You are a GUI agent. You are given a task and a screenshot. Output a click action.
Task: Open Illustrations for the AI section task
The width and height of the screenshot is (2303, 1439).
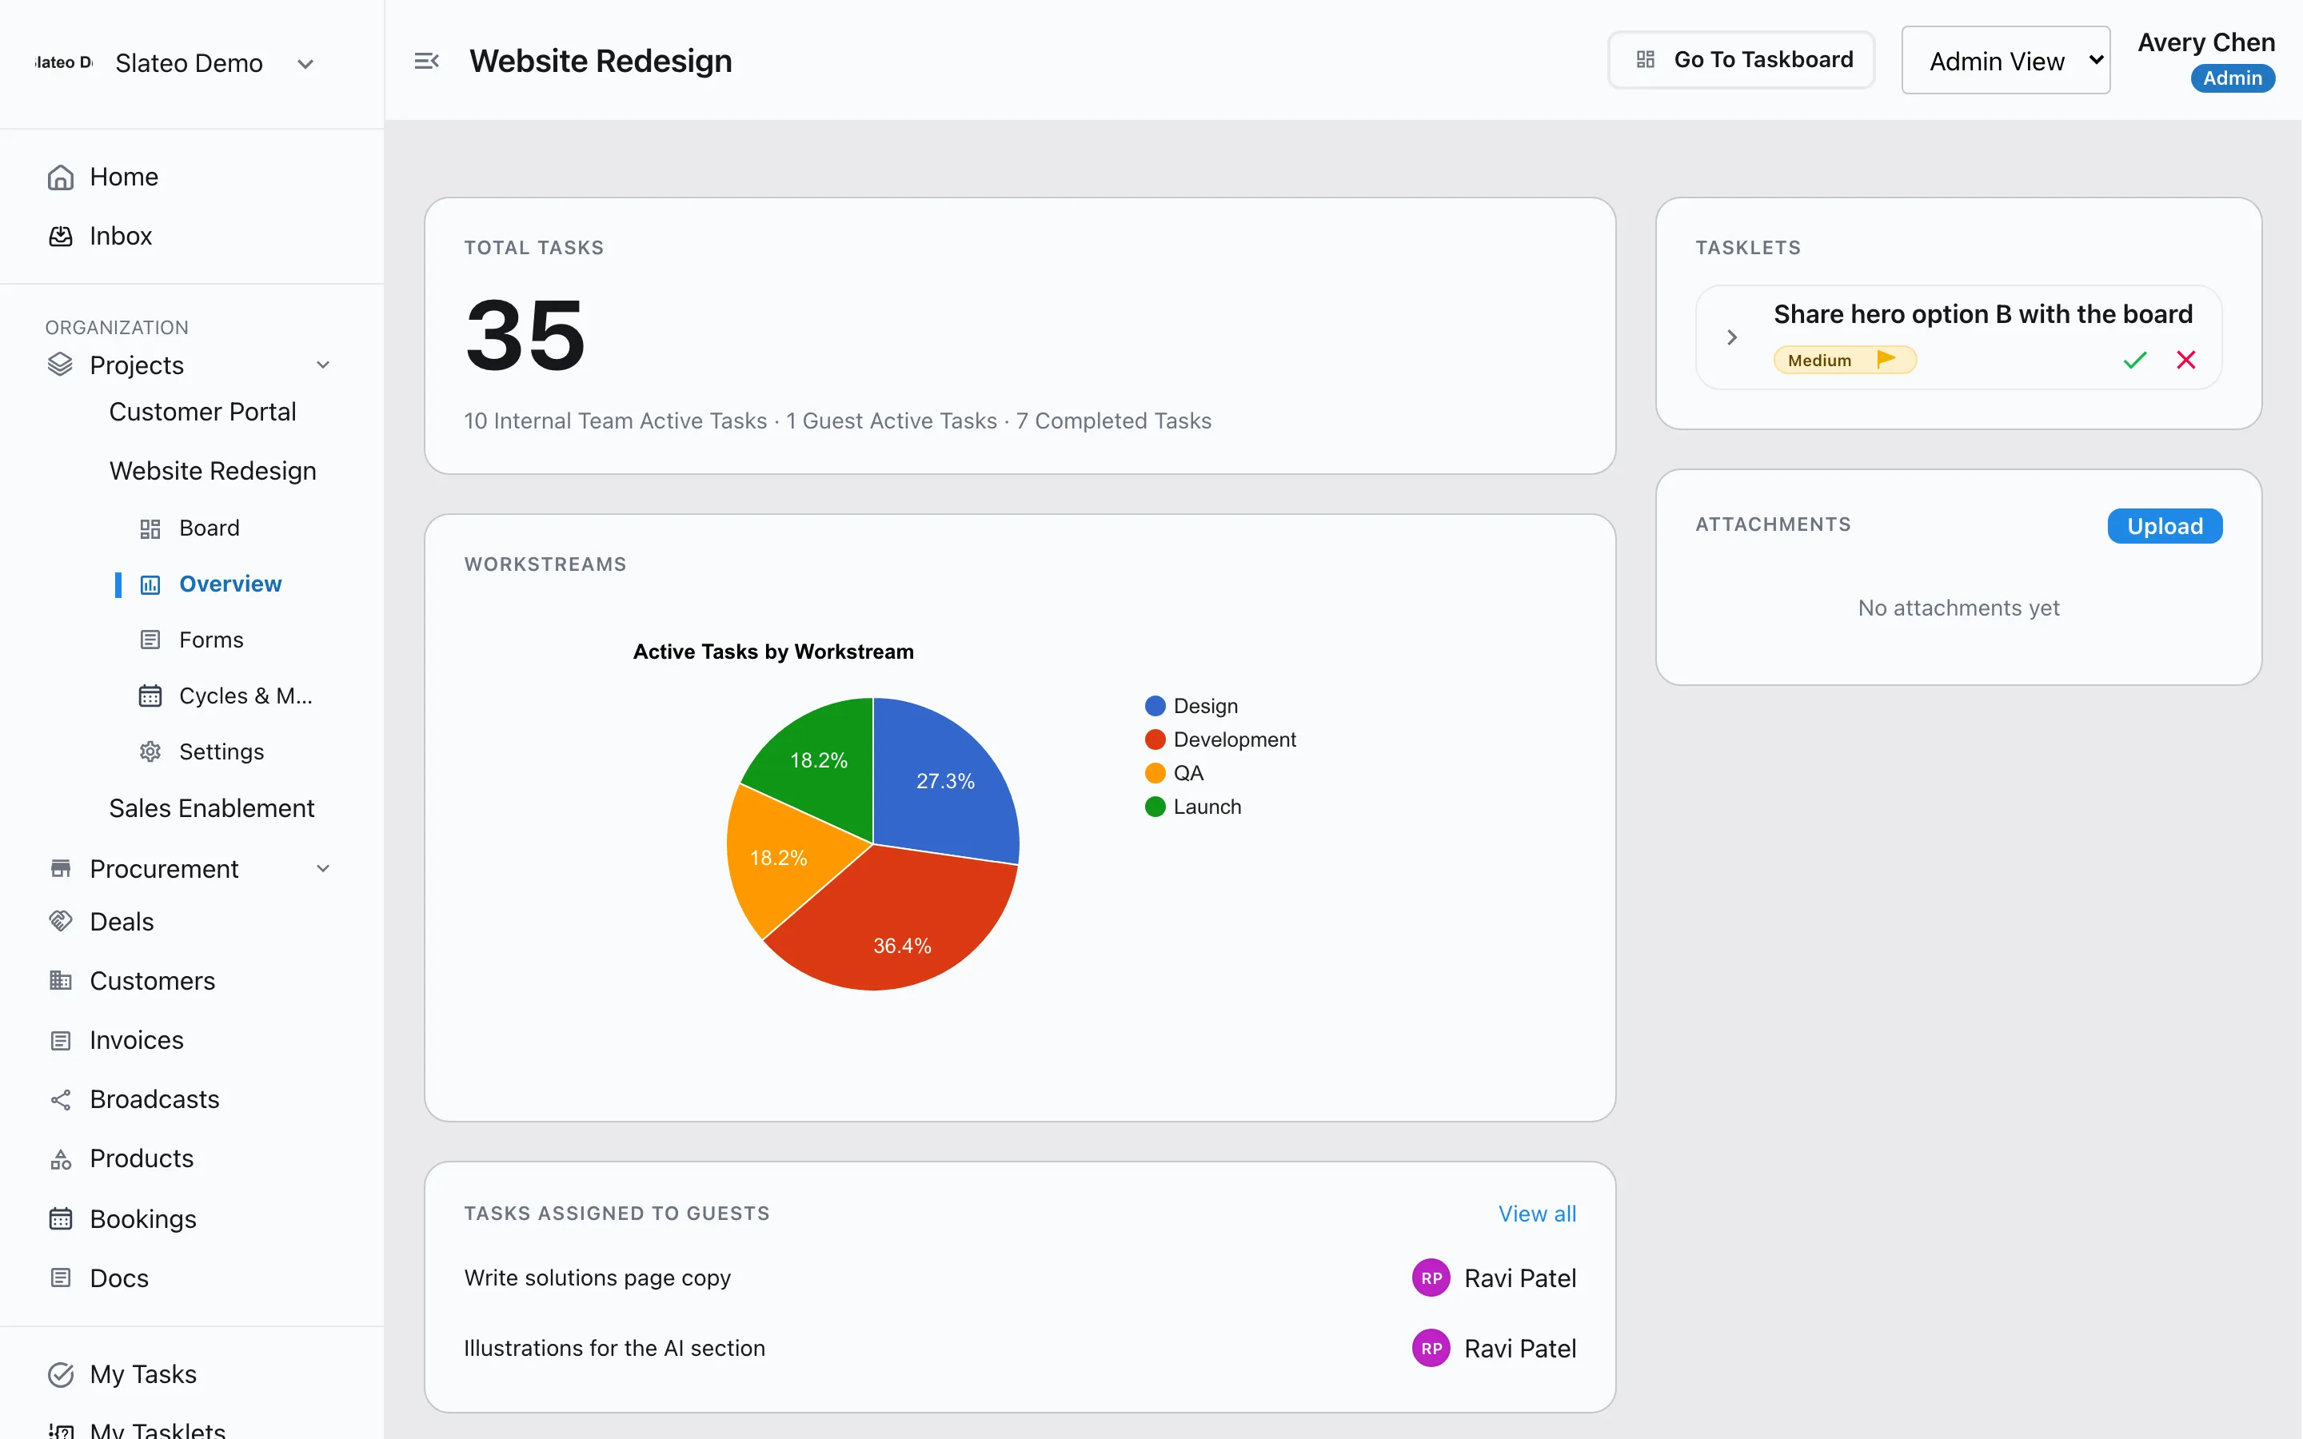pos(615,1349)
